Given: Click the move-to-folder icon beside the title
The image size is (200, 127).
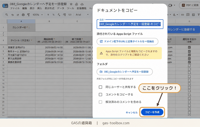Looking at the screenshot, I should click(76, 4).
